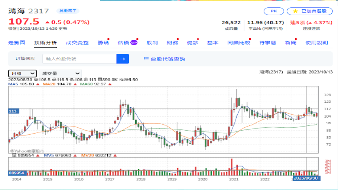
Task: Click the 量 889954 legend text
Action: click(x=23, y=155)
